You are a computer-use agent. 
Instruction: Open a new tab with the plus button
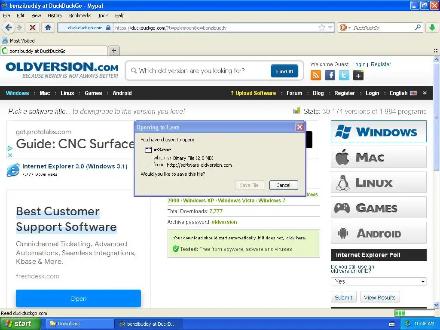pos(113,51)
